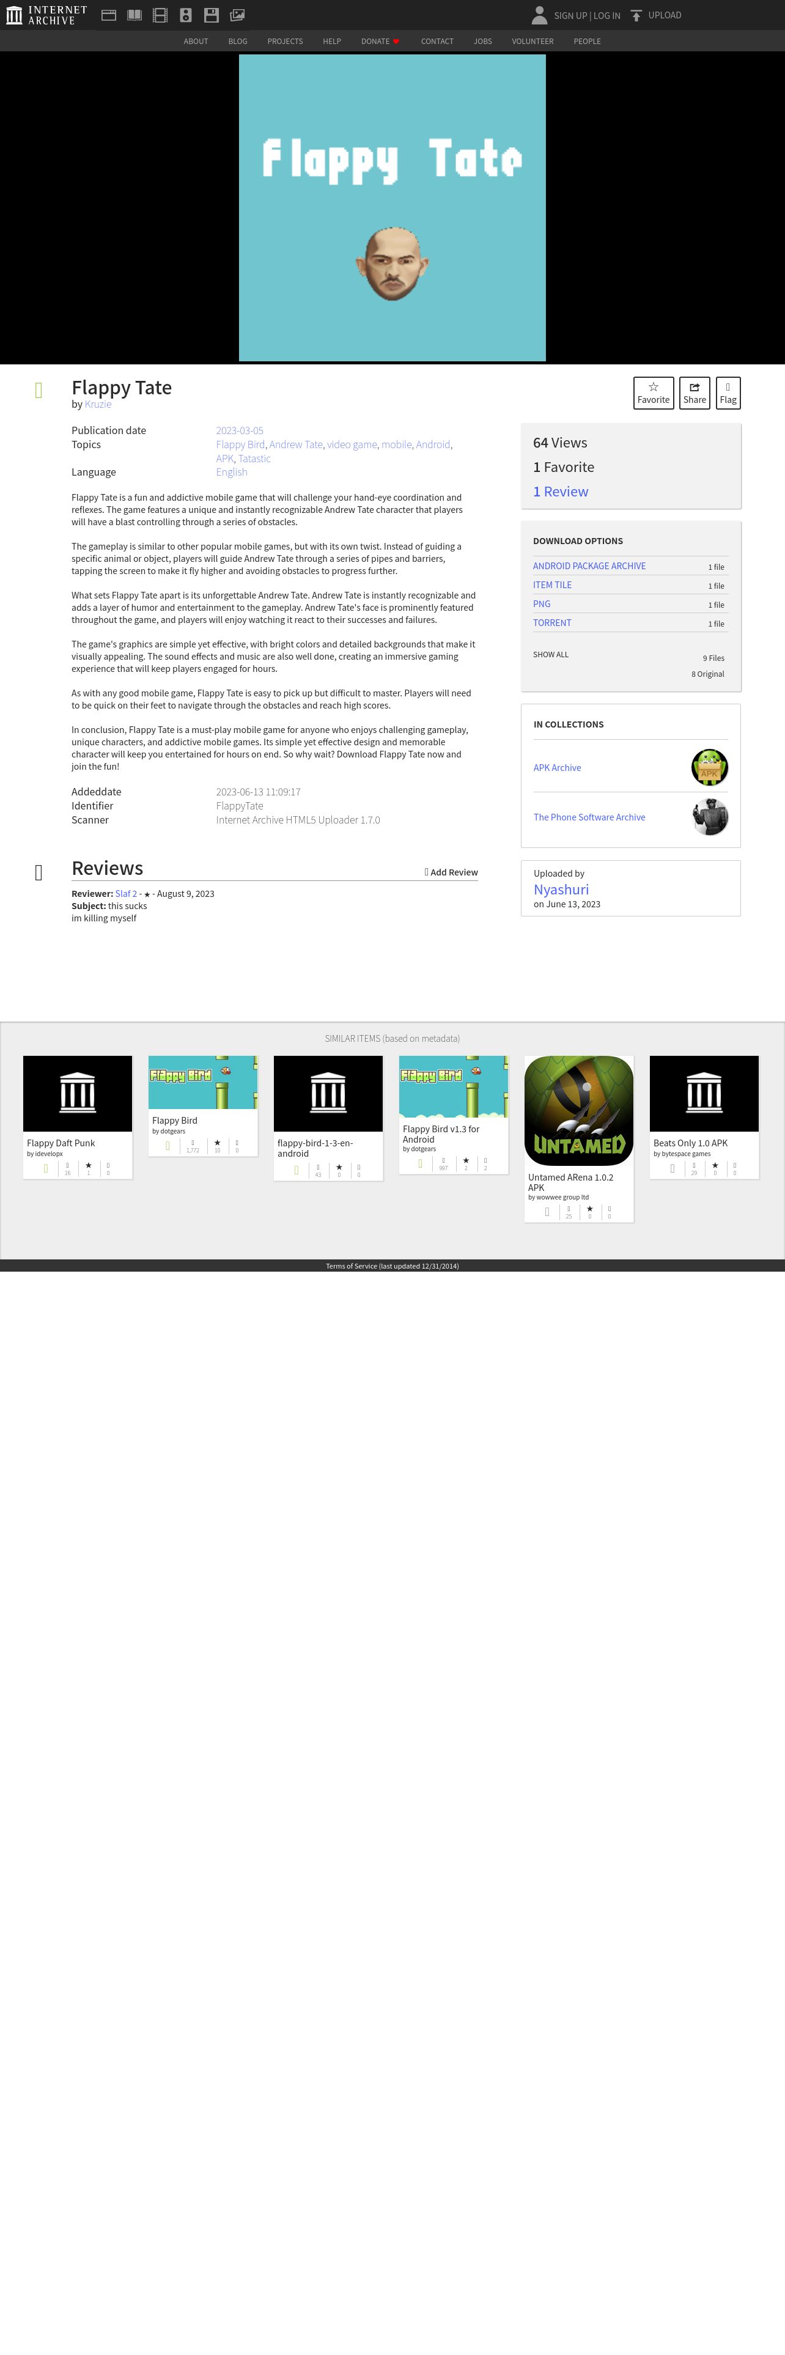Click the 9 Files count
Viewport: 785px width, 2355px height.
tap(713, 658)
